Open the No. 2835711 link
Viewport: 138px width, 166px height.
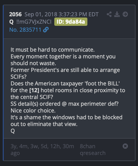25,30
